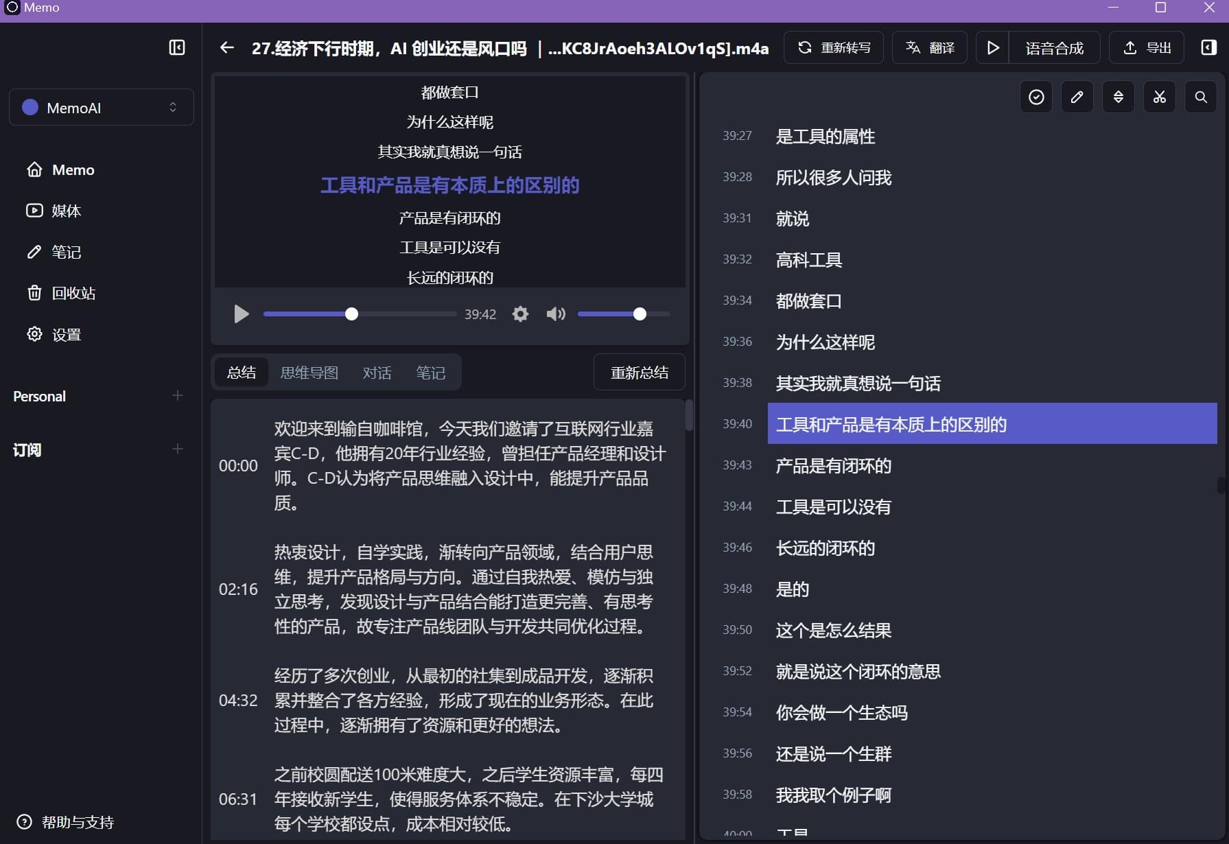Click the transcript panel scrollbar thumb

pyautogui.click(x=1221, y=485)
